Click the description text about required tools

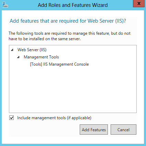pos(69,36)
